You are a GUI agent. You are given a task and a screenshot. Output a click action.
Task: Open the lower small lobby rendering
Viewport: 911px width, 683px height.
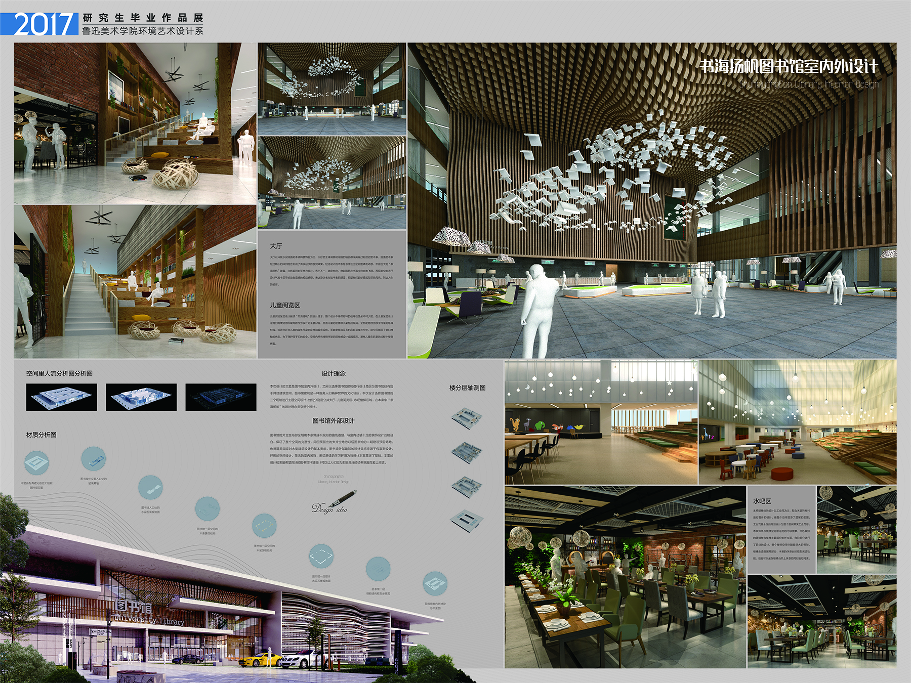pyautogui.click(x=332, y=183)
